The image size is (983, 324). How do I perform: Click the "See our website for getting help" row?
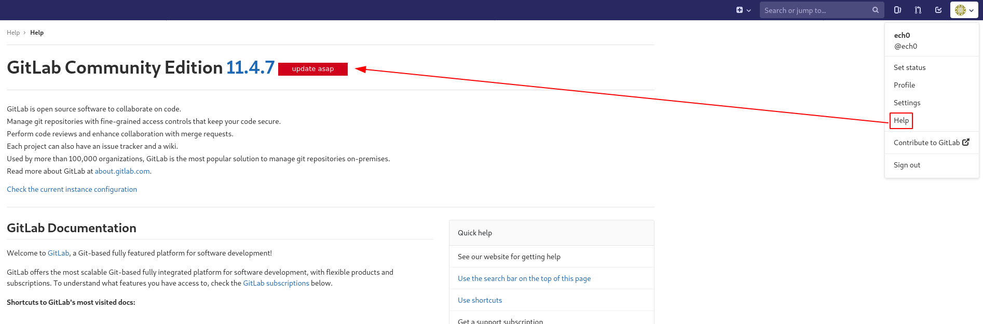click(x=552, y=257)
